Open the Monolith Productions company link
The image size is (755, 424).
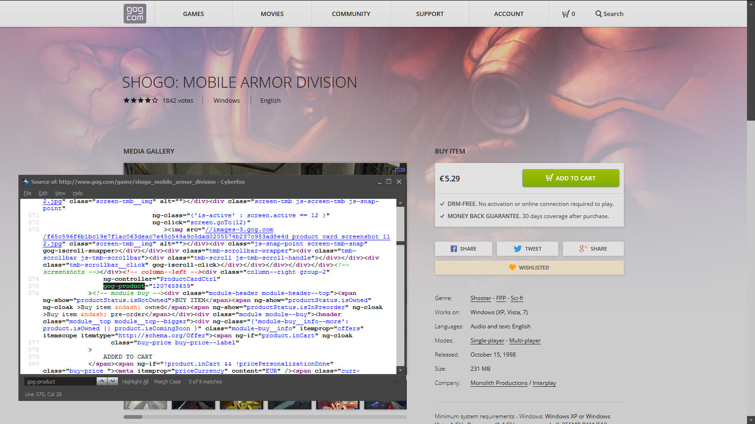point(499,383)
